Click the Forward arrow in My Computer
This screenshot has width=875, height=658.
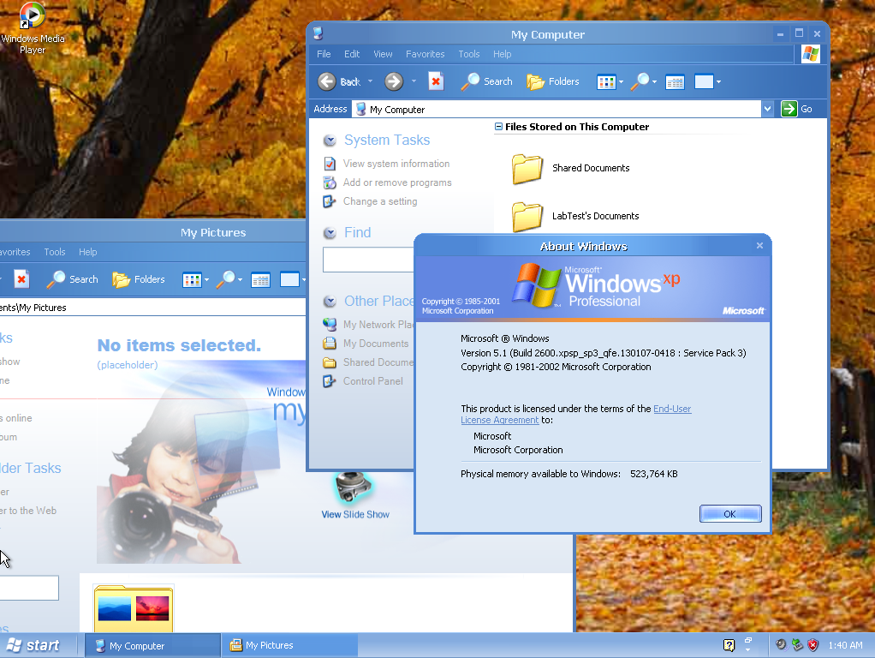(x=394, y=81)
